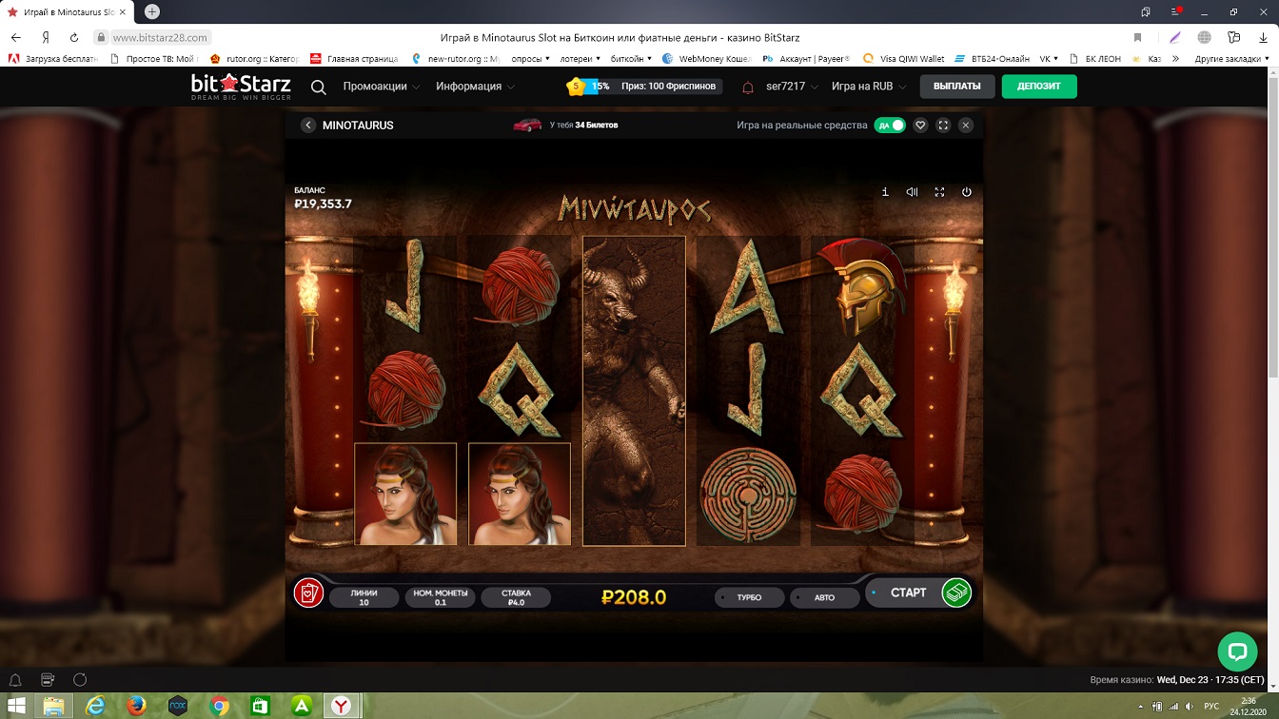Open the rutor.org bookmark

pos(255,58)
